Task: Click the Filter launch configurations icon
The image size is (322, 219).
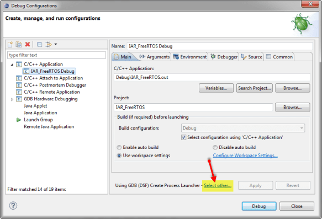Action: [x=49, y=44]
